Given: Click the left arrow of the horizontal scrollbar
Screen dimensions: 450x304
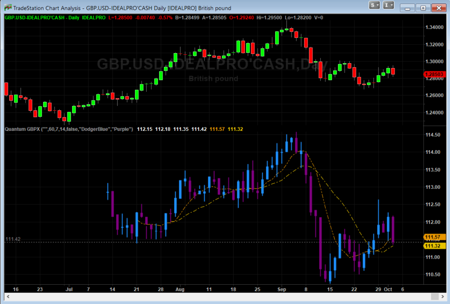Looking at the screenshot, I should (x=7, y=297).
